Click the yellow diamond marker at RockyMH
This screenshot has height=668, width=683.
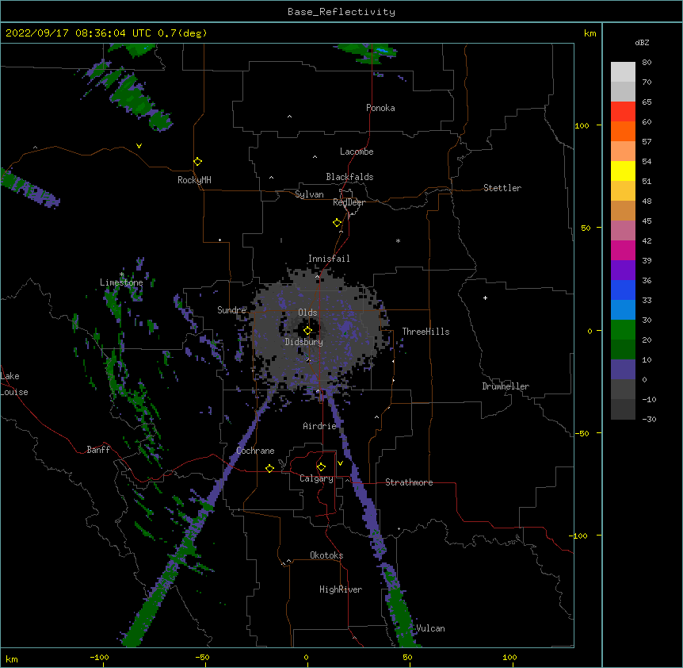197,162
